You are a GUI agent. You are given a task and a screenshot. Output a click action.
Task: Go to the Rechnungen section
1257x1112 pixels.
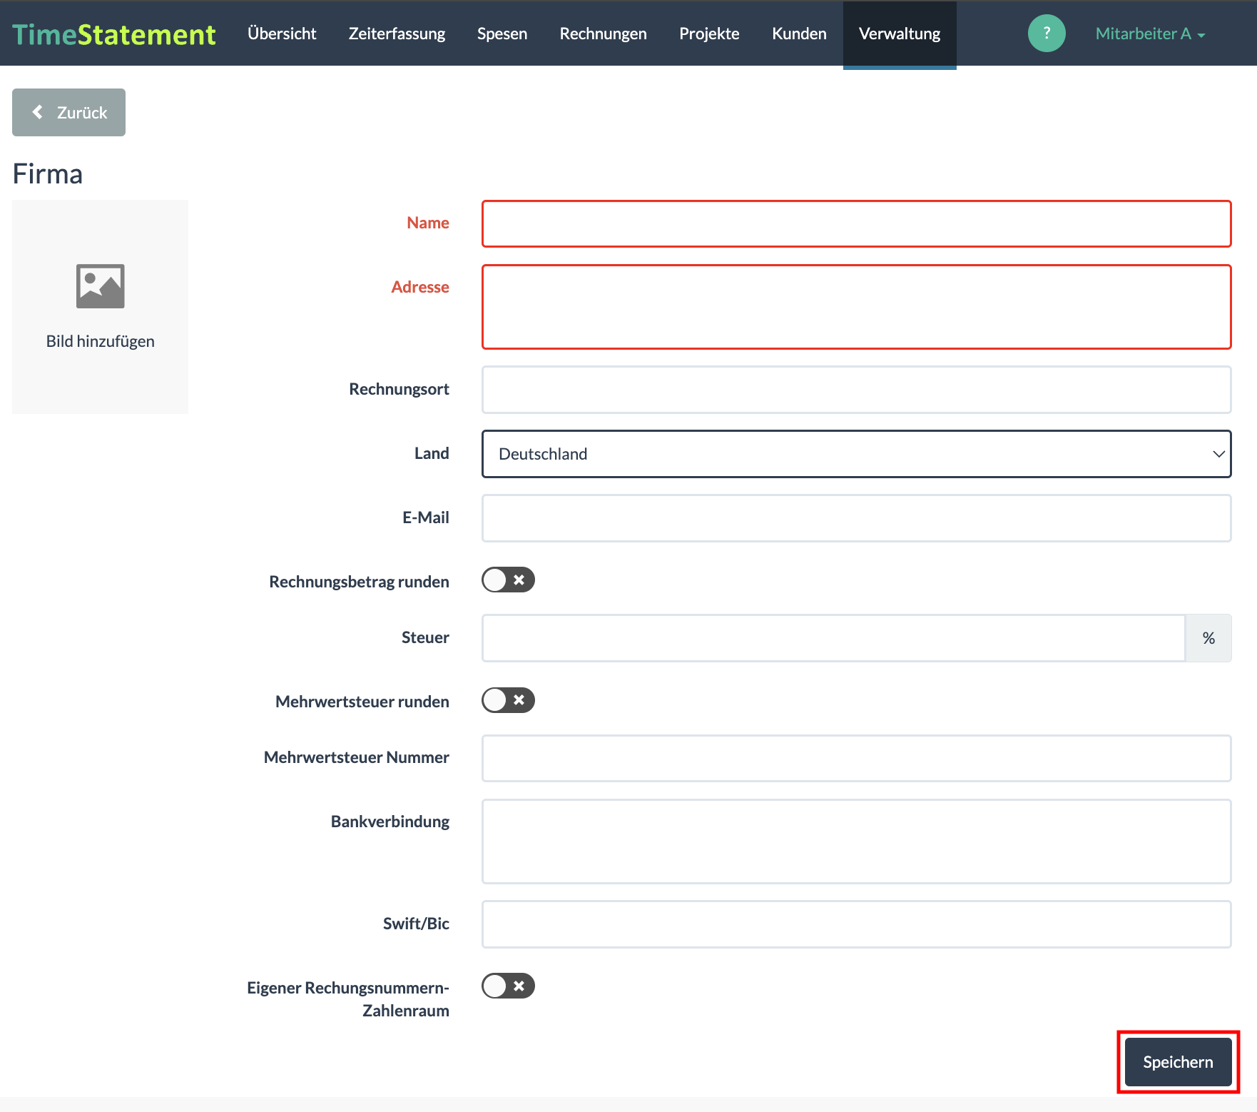603,34
